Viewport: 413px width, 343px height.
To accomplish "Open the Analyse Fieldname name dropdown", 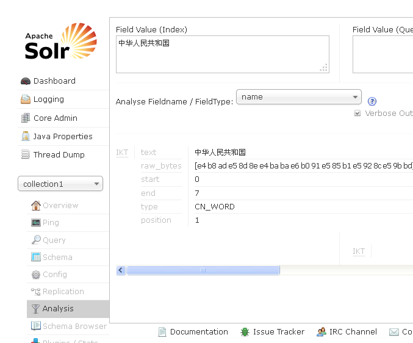I will 299,97.
